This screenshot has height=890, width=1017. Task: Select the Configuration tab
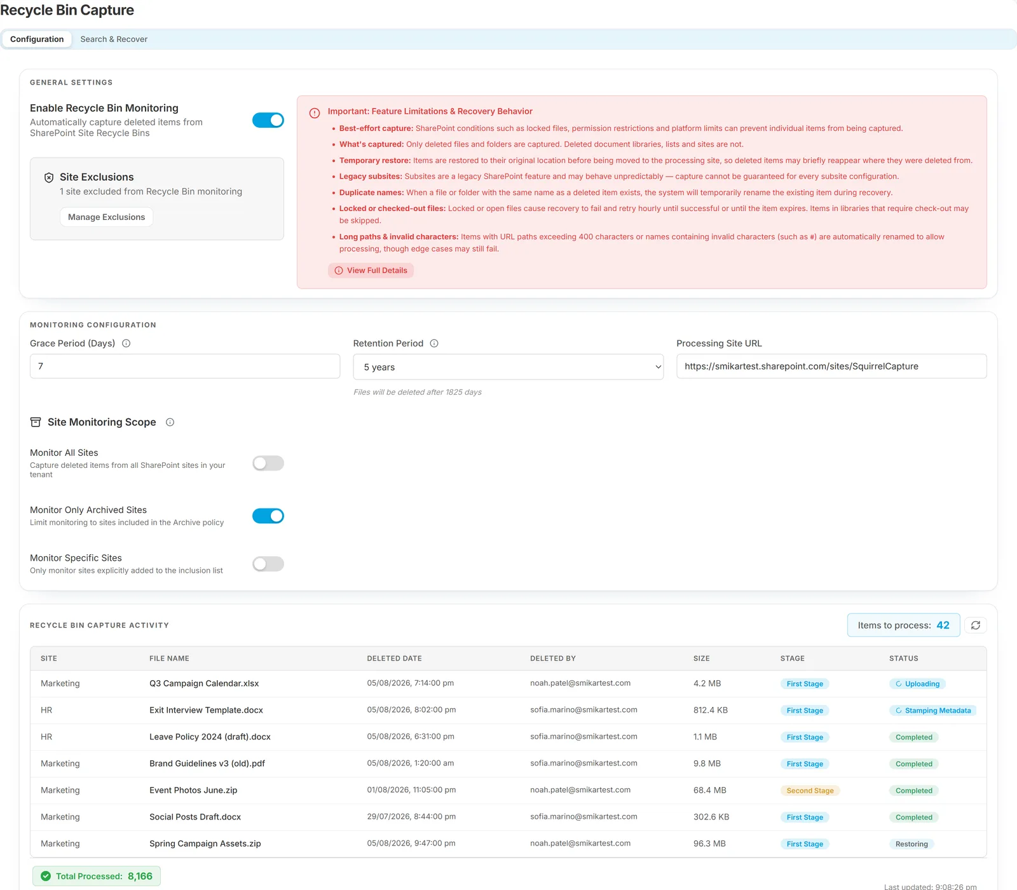click(x=37, y=39)
